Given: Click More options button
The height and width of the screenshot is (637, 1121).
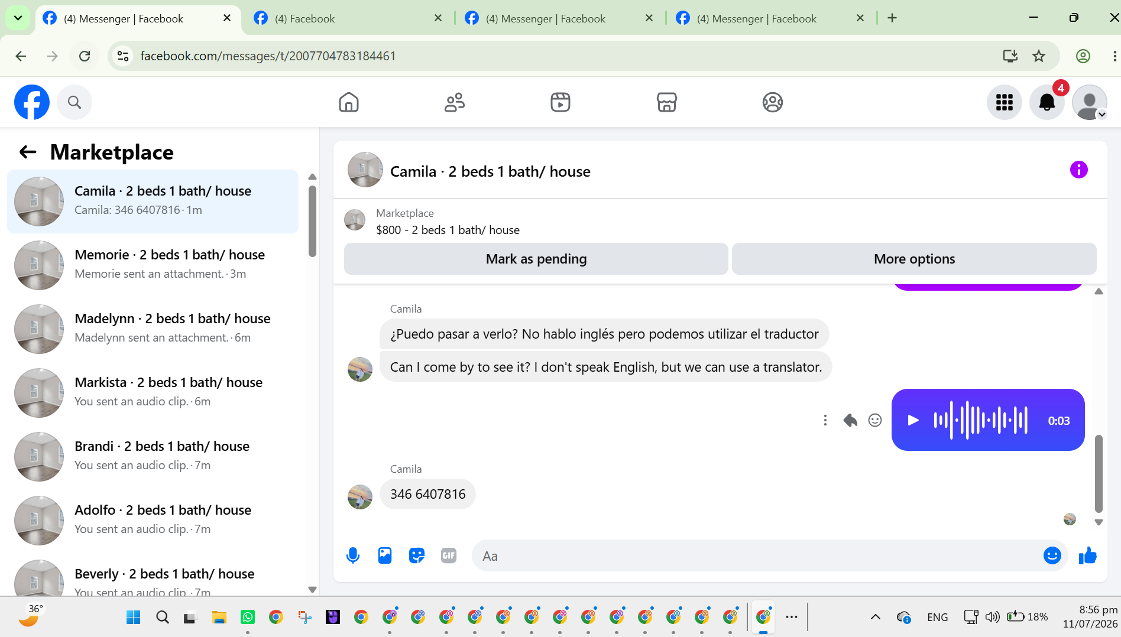Looking at the screenshot, I should 914,259.
